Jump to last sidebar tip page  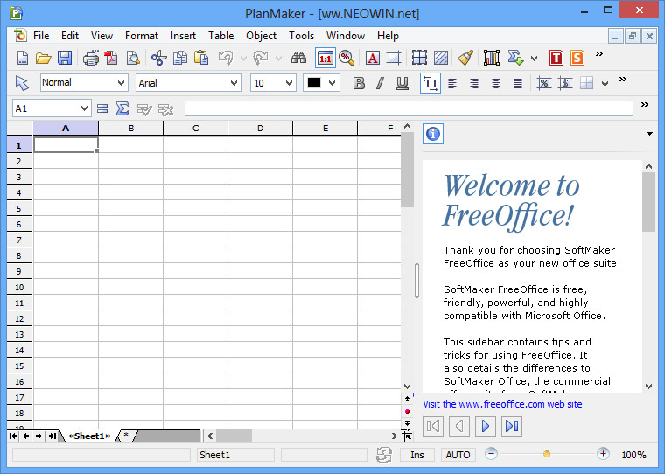point(512,426)
